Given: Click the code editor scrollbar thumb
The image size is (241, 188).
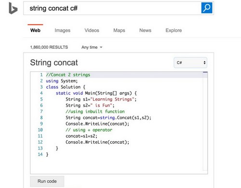Looking at the screenshot, I should point(205,72).
